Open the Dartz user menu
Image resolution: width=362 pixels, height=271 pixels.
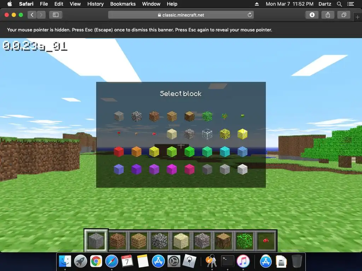tap(325, 4)
